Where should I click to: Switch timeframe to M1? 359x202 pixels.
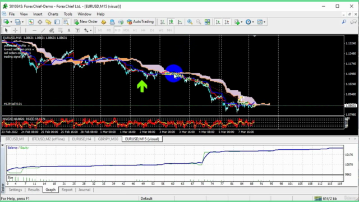coord(100,30)
